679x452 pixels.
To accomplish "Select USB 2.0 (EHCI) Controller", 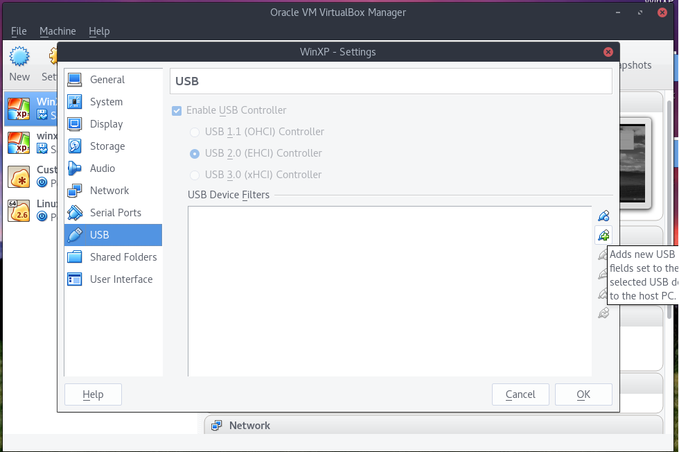I will click(x=195, y=154).
